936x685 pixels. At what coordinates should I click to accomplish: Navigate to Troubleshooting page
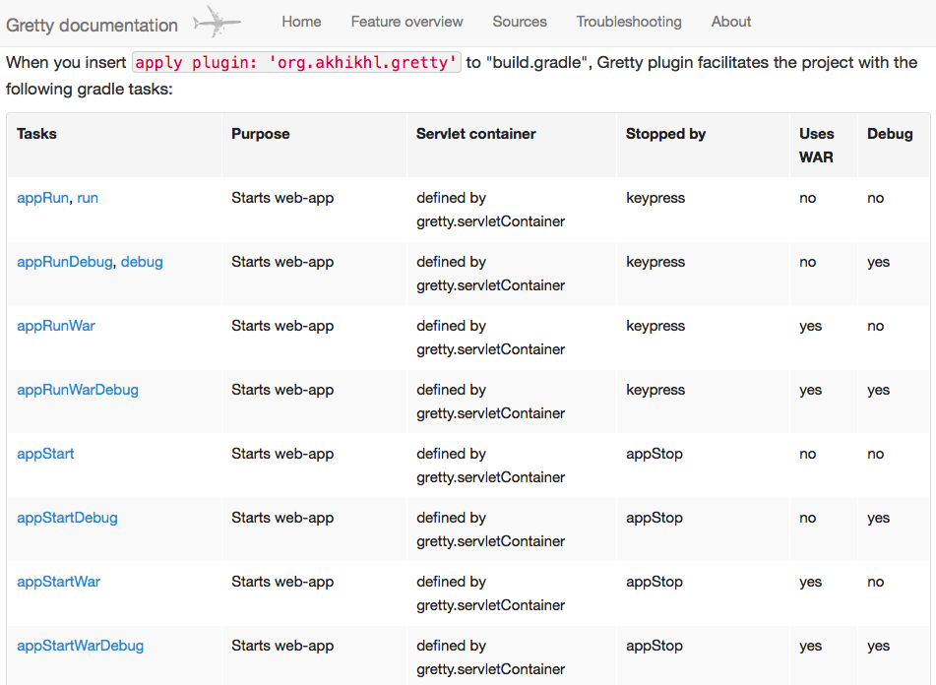(629, 22)
